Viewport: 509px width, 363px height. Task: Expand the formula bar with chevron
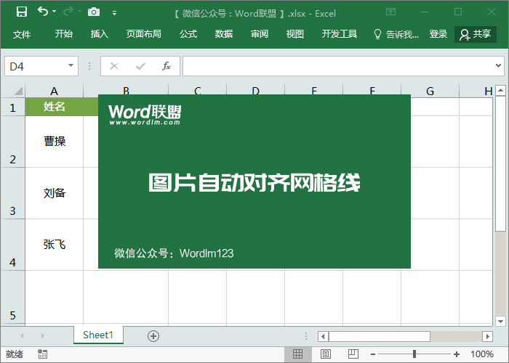(x=499, y=66)
